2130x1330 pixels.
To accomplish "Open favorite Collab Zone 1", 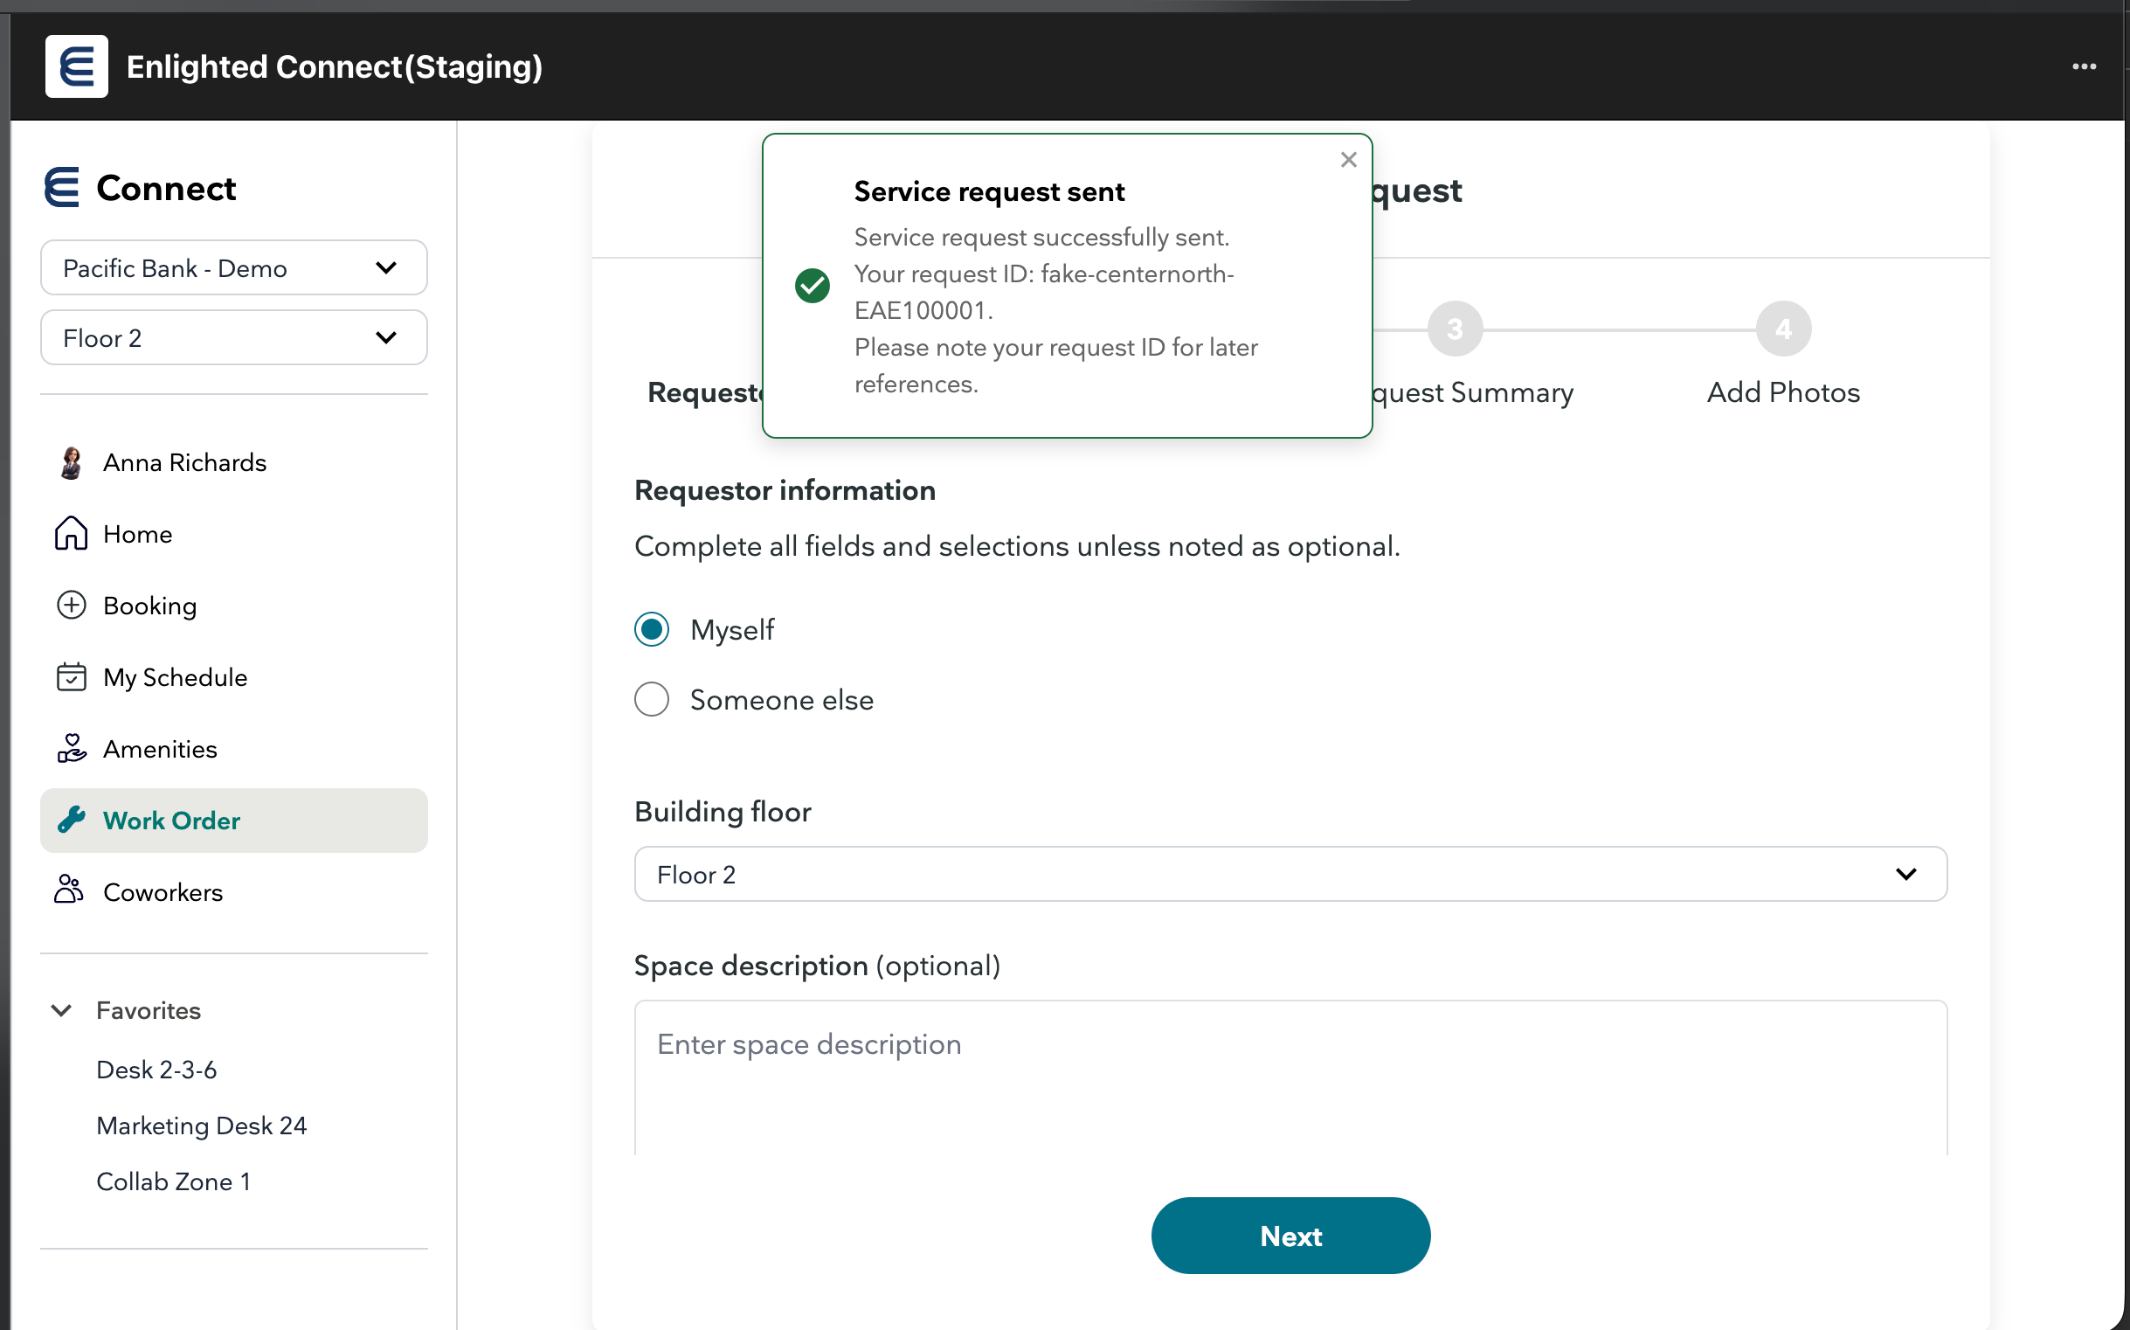I will click(173, 1181).
